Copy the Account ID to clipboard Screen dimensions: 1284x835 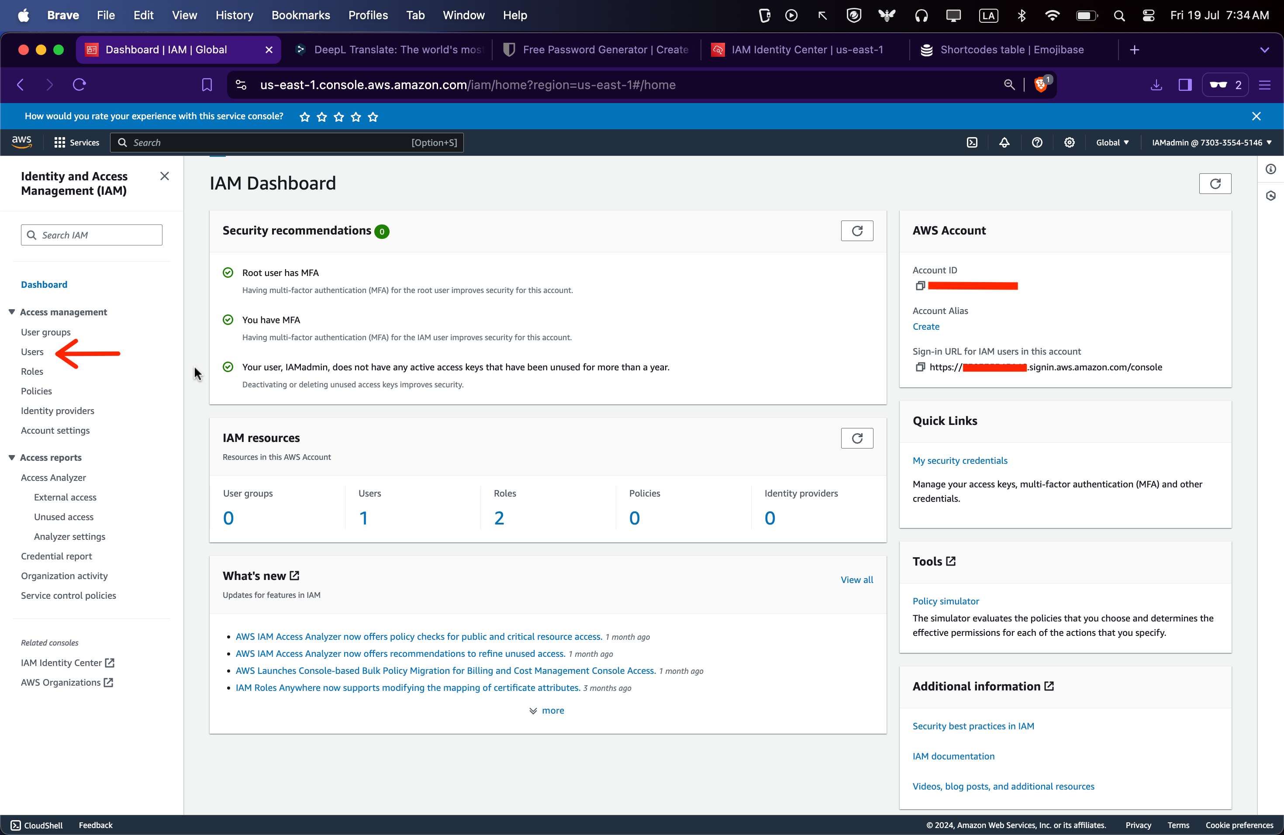[920, 286]
